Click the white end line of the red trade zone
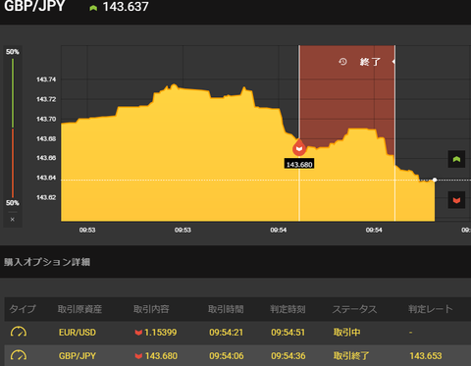This screenshot has width=471, height=366. 394,133
